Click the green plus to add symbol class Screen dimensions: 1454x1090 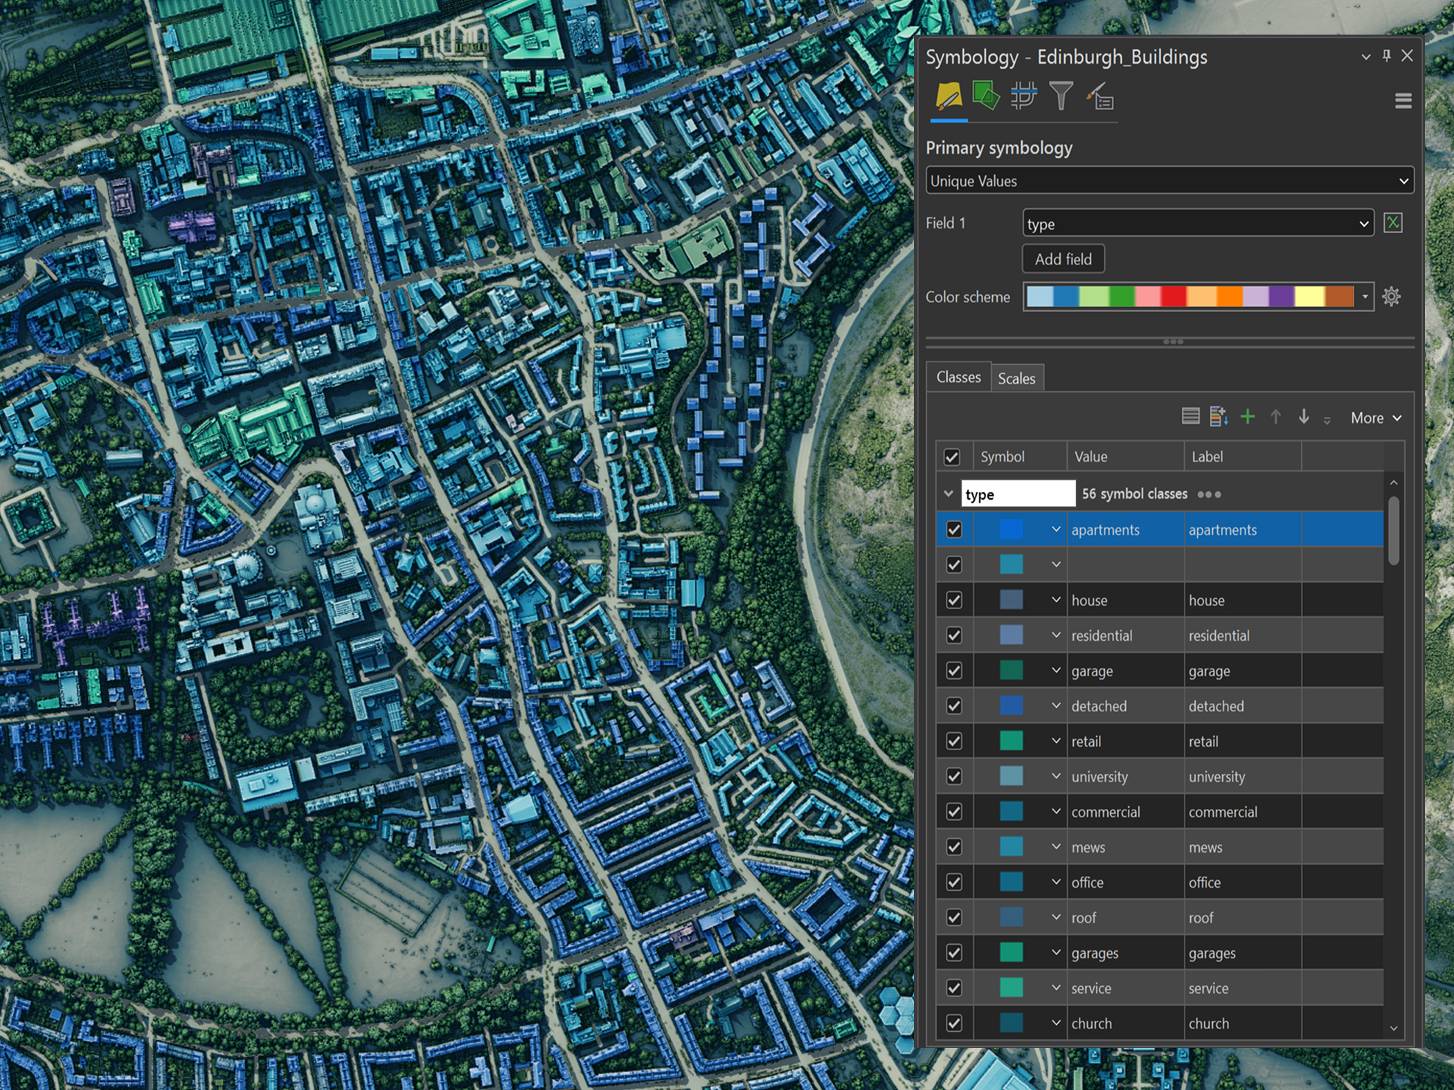point(1248,417)
